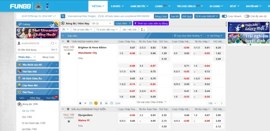Viewport: 270px width, 131px height.
Task: Click the Kết Quả button
Action: [x=187, y=16]
